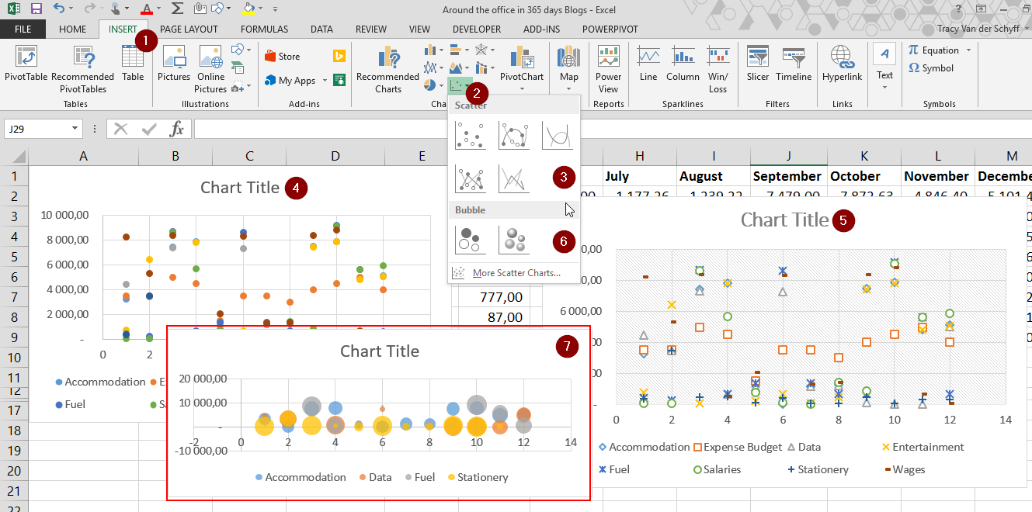Screen dimensions: 1032x512
Task: Insert a standard Bubble chart
Action: [471, 240]
